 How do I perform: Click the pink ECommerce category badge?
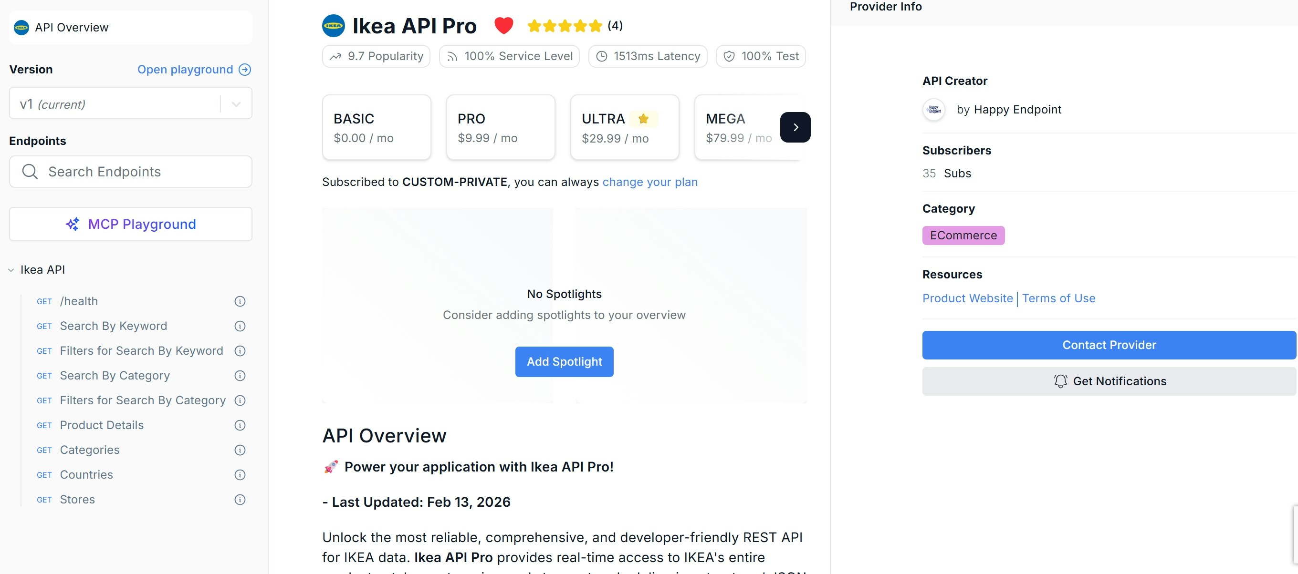click(x=963, y=235)
